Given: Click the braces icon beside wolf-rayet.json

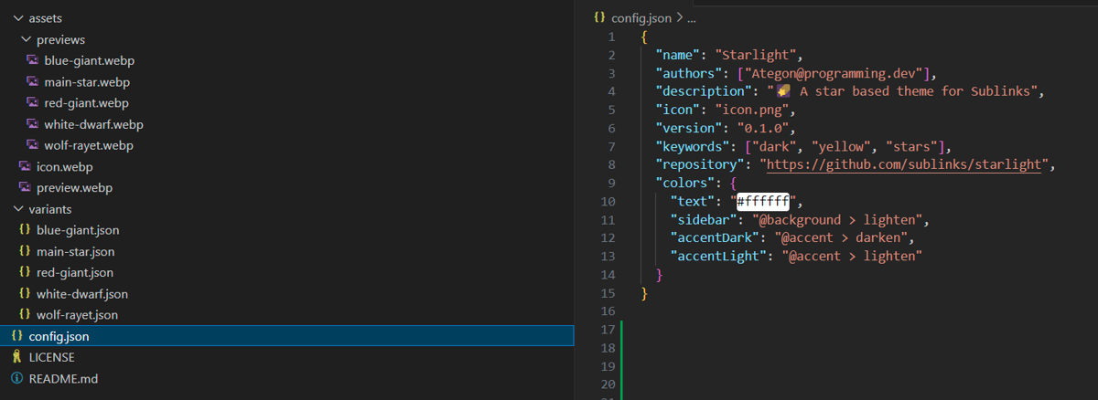Looking at the screenshot, I should 25,315.
